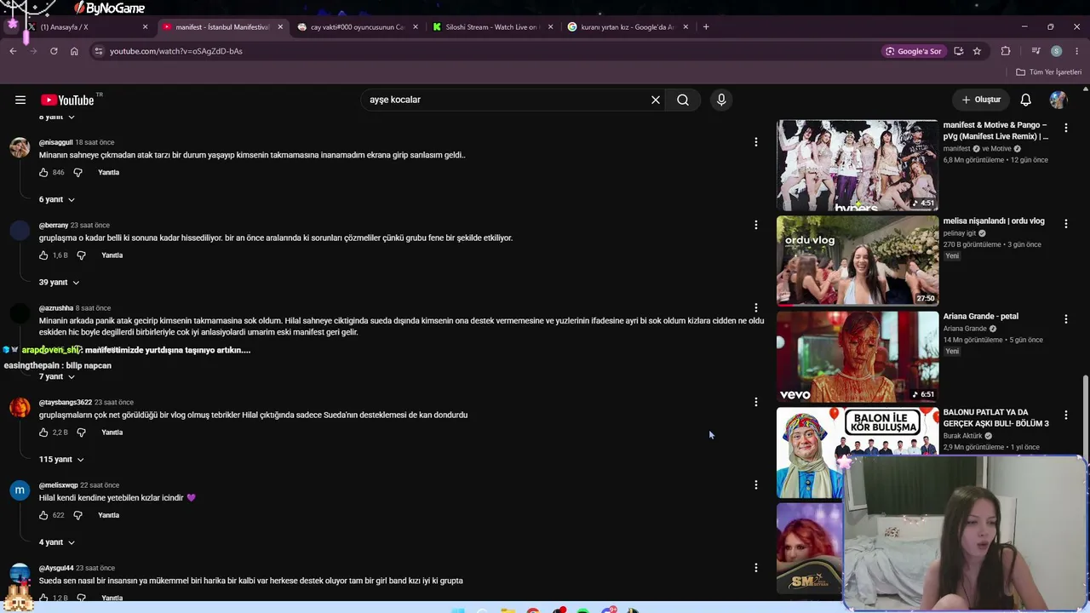Open more options for @taysbangs3622's comment
Viewport: 1090px width, 613px height.
tap(755, 402)
